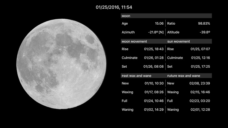The width and height of the screenshot is (228, 128).
Task: Click the date header 01/25/2016, 11:54
Action: (x=114, y=7)
